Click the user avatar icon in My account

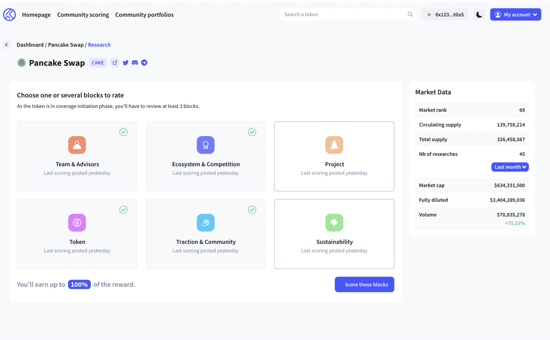[498, 14]
